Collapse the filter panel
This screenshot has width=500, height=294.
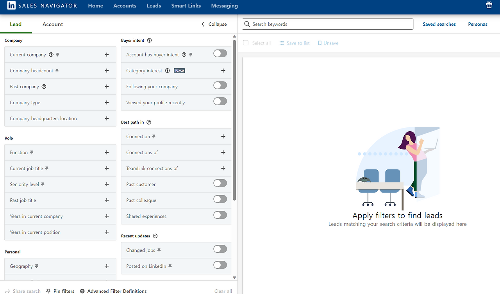click(x=214, y=24)
